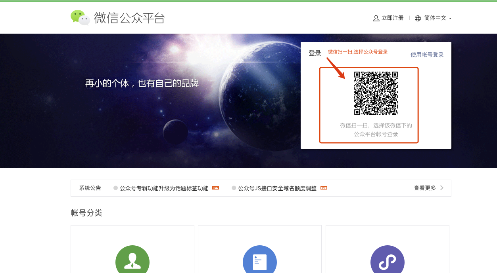Click the chevron arrow next to 查看更多
497x273 pixels.
(442, 188)
